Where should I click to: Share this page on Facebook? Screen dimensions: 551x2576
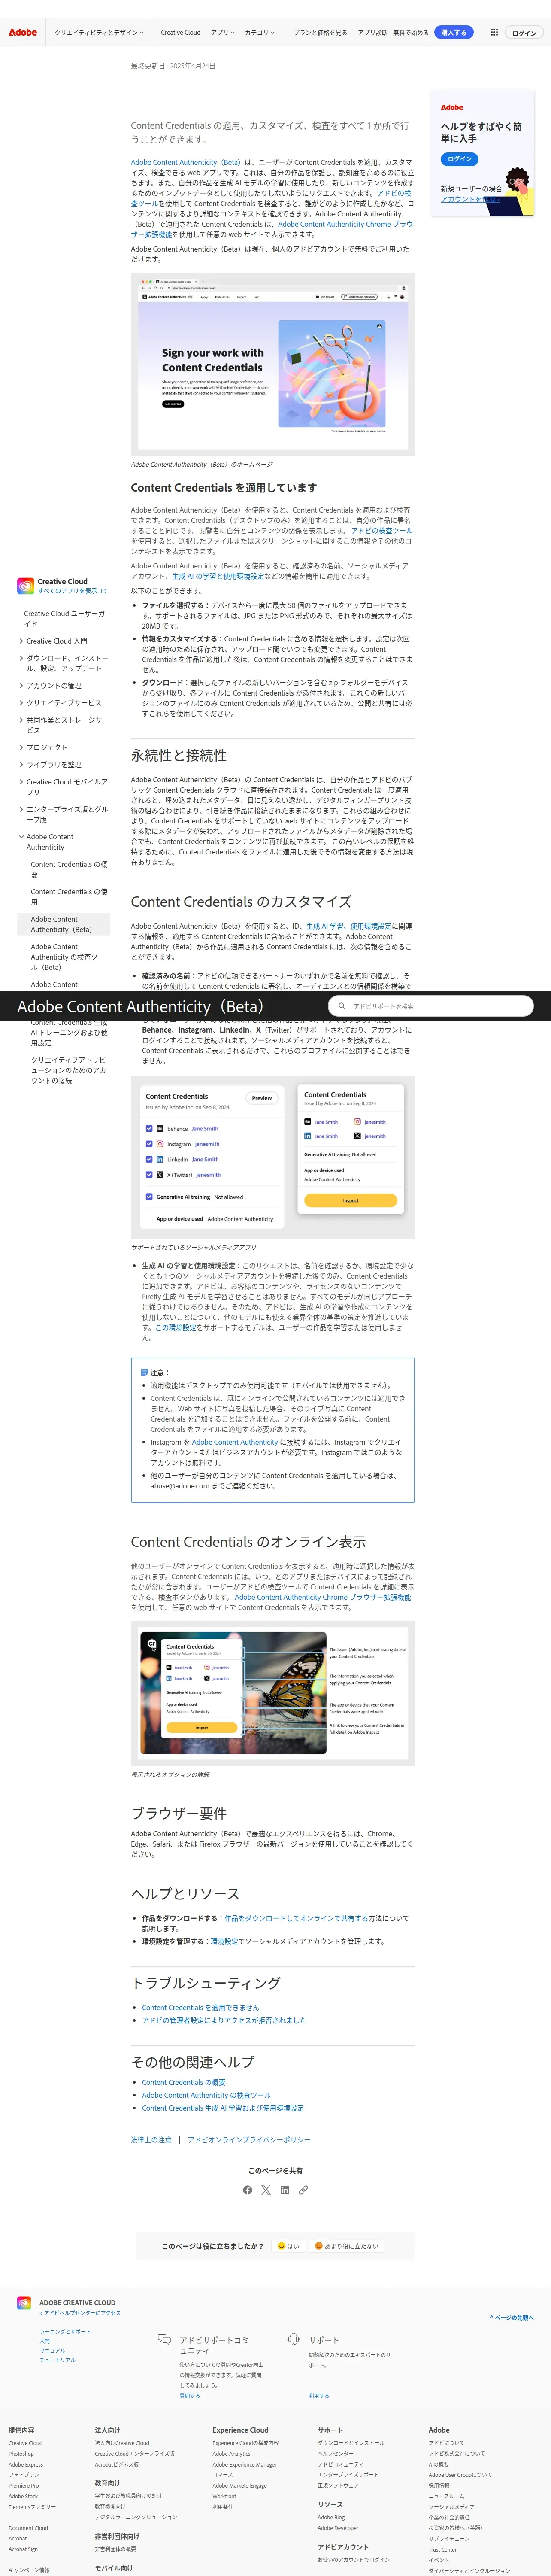247,2190
